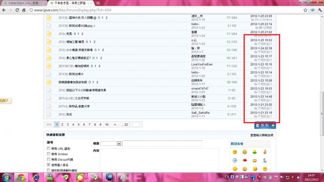Click the 內容 content textarea
This screenshot has width=324, height=182.
tap(160, 160)
